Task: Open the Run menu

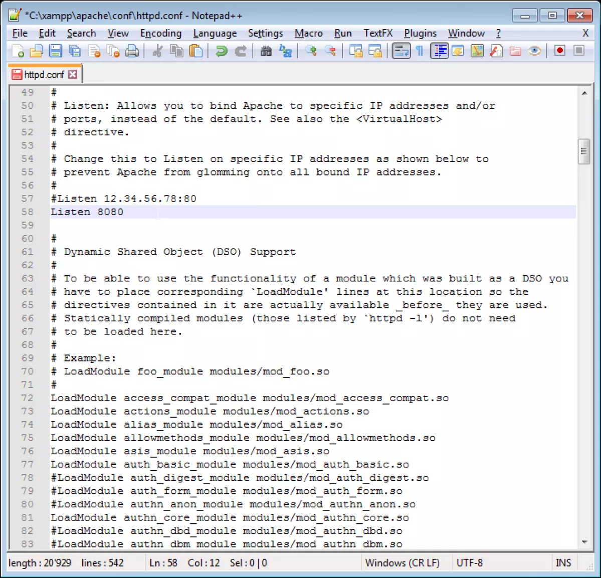Action: point(343,34)
